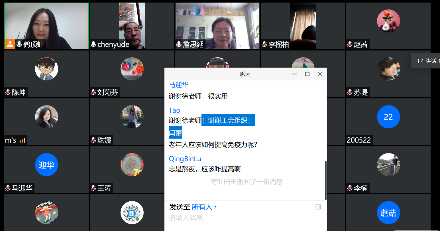Click muted microphone icon beside 陈坤

(x=8, y=92)
